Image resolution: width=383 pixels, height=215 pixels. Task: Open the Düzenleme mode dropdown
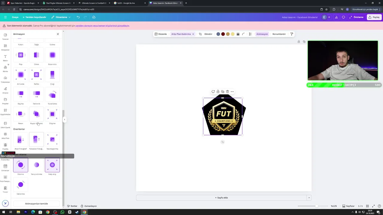tap(61, 17)
